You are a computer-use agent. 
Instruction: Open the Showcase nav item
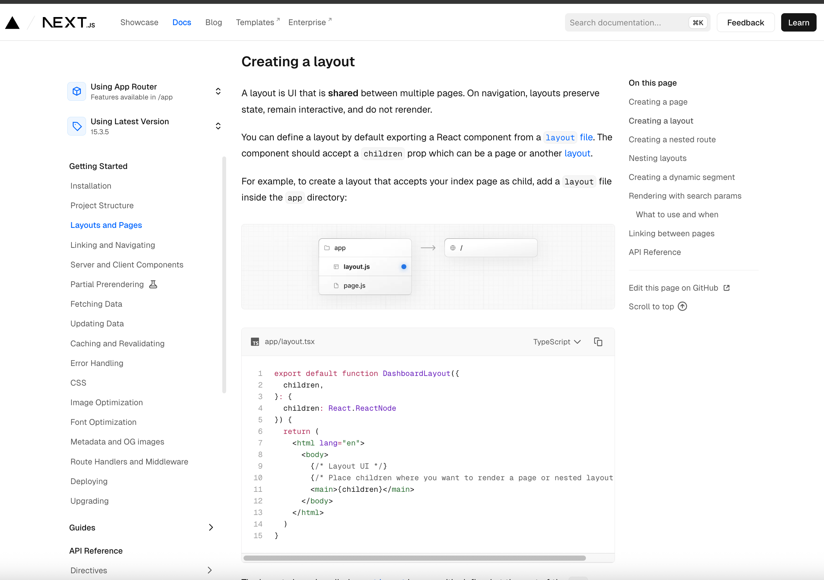click(139, 23)
